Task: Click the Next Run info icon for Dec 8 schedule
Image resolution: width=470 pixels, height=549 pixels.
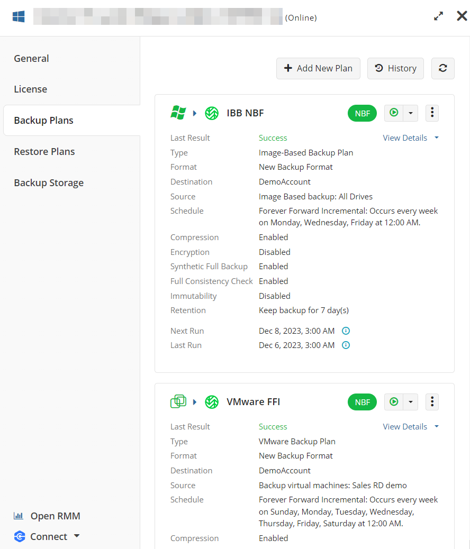Action: [x=346, y=331]
